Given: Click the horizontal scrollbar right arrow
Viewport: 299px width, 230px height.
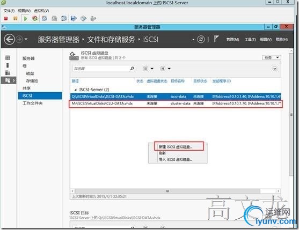Looking at the screenshot, I should click(278, 191).
